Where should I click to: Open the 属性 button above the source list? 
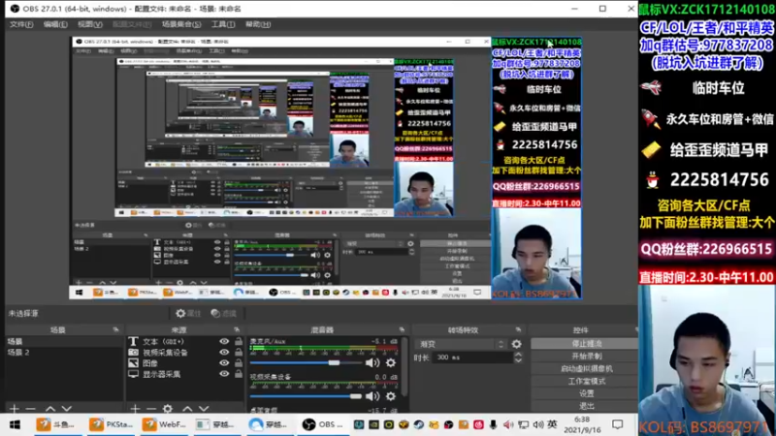tap(188, 313)
